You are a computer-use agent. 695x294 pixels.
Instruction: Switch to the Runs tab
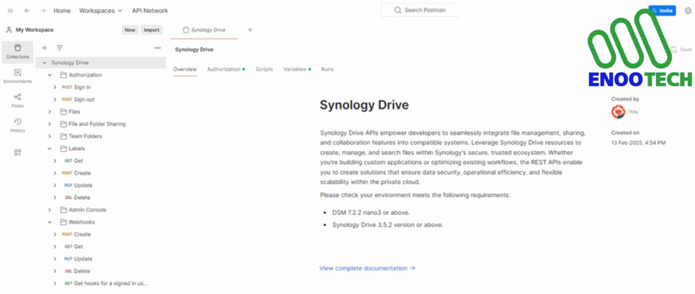pyautogui.click(x=327, y=69)
